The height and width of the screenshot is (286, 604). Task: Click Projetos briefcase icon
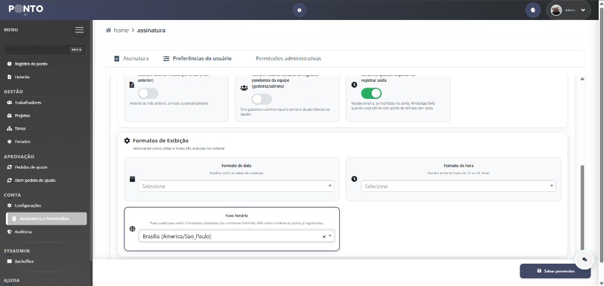pyautogui.click(x=9, y=116)
